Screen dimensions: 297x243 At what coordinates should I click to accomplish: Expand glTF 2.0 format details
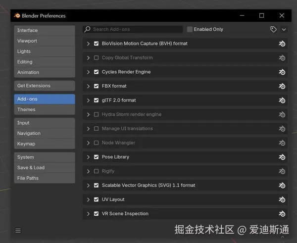point(88,100)
